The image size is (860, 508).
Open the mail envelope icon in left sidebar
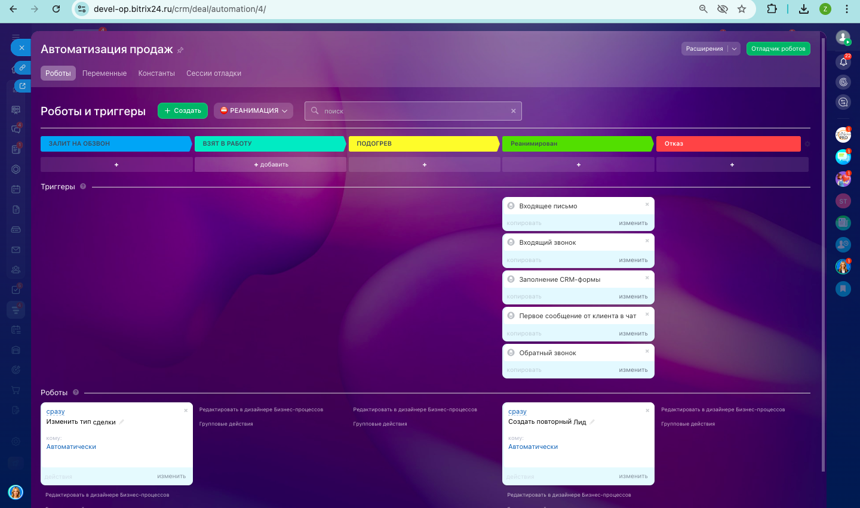pyautogui.click(x=16, y=250)
